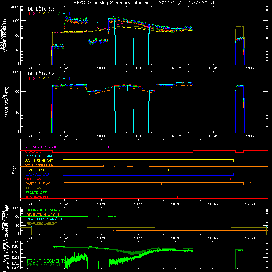Click the DECIMATION_WEIGHT legend label

click(43, 215)
